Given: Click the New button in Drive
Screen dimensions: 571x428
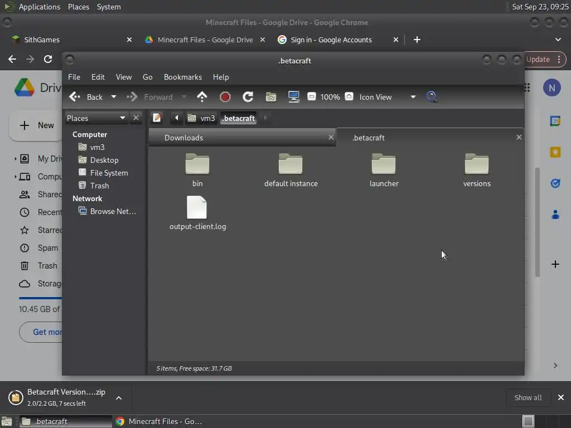Looking at the screenshot, I should click(x=36, y=125).
